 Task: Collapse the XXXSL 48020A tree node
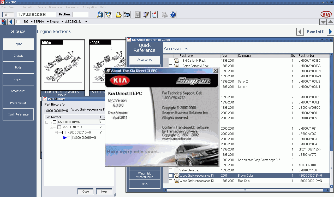[51, 127]
